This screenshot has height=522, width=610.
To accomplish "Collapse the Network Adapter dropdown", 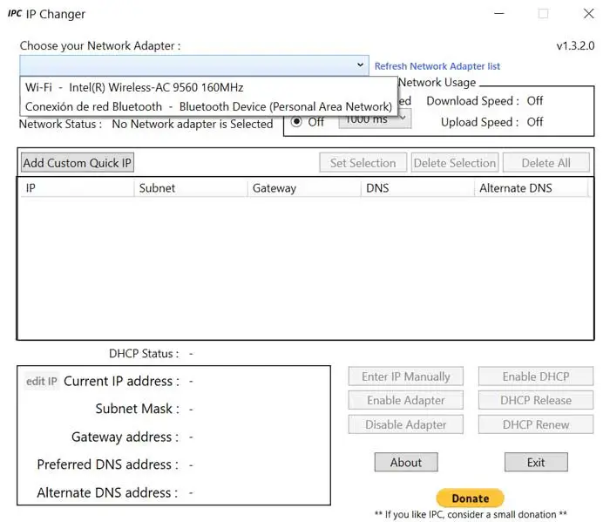I will pyautogui.click(x=361, y=64).
